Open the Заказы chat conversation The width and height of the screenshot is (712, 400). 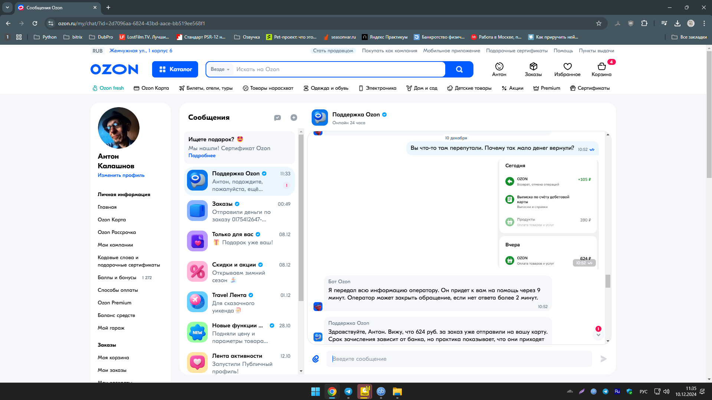pos(239,211)
